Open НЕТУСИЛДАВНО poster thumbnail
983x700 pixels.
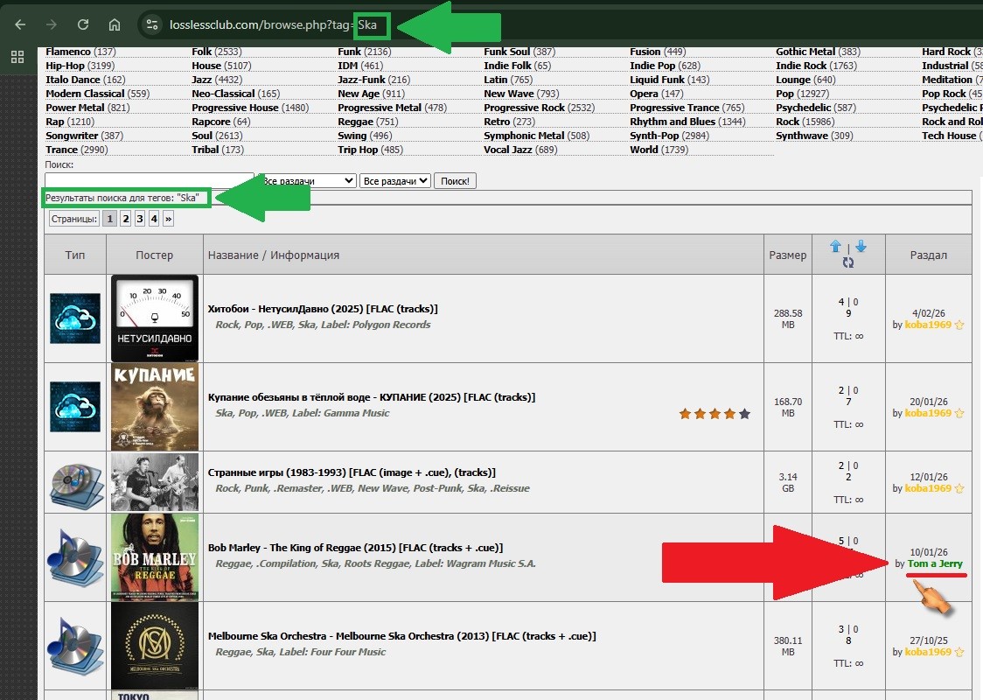coord(155,318)
